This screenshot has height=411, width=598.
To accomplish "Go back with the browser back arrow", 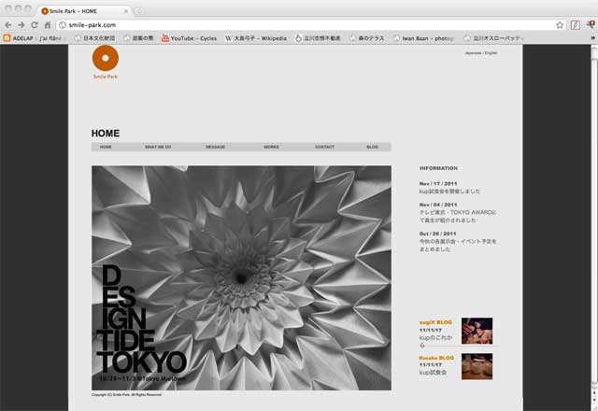I will tap(8, 25).
